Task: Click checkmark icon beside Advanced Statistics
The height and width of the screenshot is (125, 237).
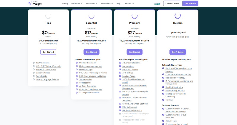Action: (120, 63)
